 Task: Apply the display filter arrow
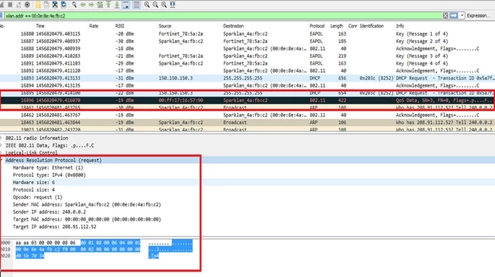click(454, 15)
